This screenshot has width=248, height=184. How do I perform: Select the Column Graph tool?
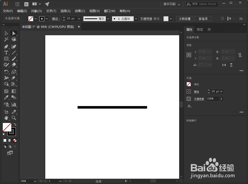[14, 105]
